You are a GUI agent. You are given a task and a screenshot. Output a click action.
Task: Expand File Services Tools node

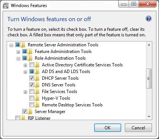point(25,92)
